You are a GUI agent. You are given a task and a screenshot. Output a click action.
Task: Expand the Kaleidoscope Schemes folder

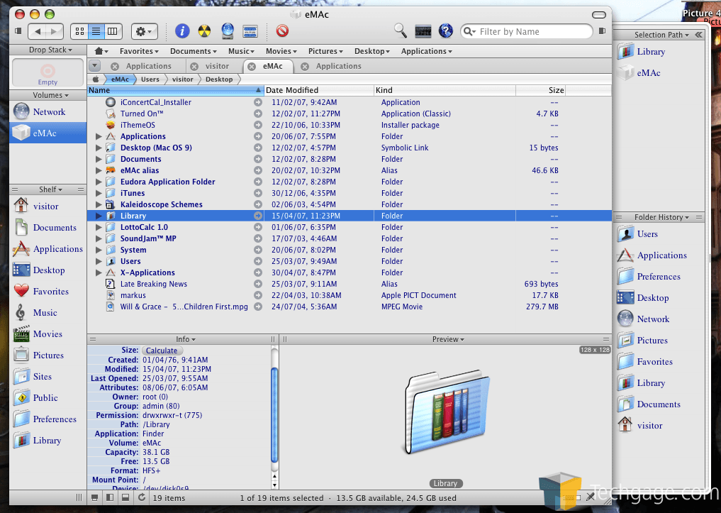[x=99, y=205]
